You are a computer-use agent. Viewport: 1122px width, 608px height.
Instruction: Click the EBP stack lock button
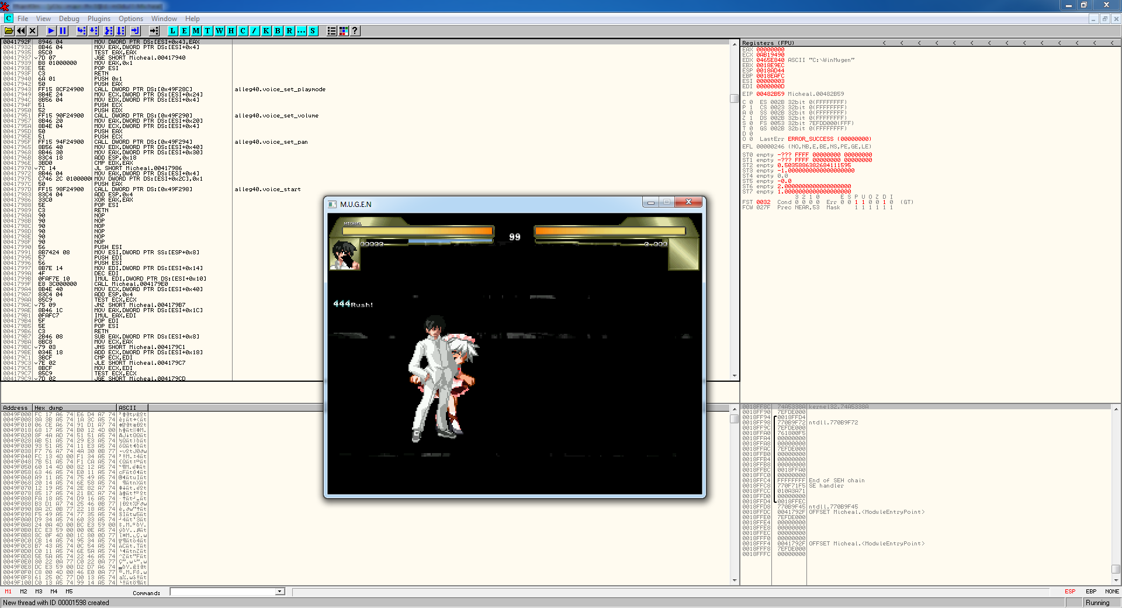coord(1091,592)
